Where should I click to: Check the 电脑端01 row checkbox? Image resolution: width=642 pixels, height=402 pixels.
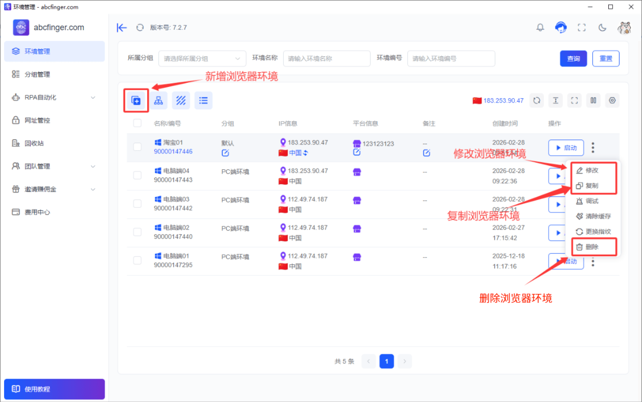tap(137, 260)
